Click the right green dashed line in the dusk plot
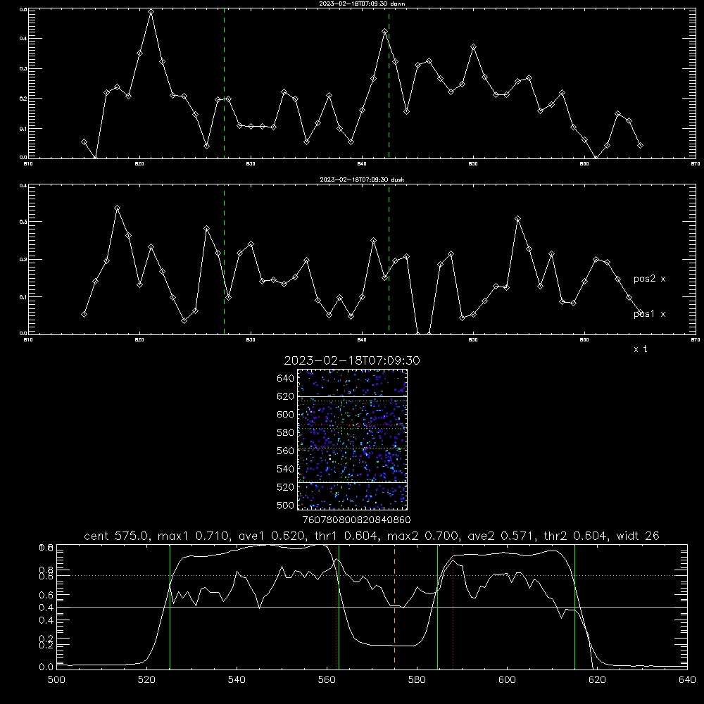Viewport: 704px width, 704px height. (x=389, y=260)
